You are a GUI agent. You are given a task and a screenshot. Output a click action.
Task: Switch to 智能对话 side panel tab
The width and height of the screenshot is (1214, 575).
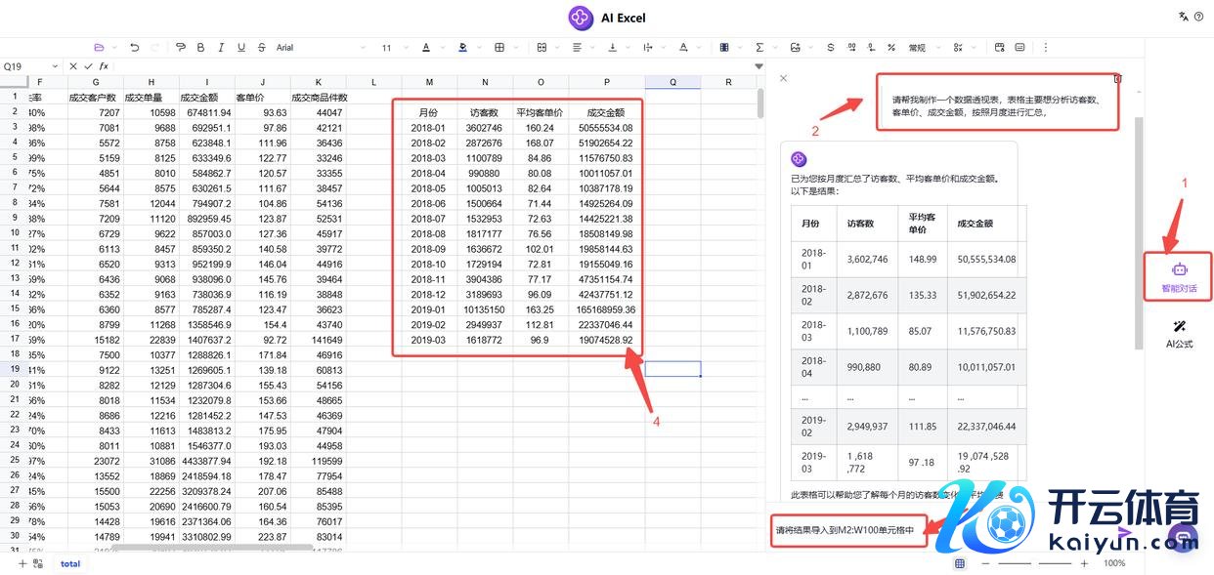pyautogui.click(x=1178, y=277)
